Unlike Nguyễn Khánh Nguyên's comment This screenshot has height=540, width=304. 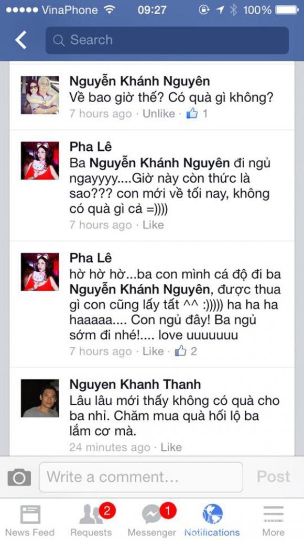159,114
